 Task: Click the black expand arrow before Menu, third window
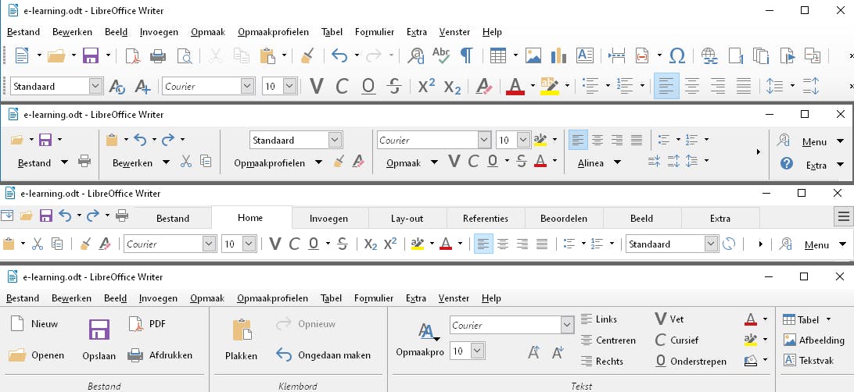762,244
